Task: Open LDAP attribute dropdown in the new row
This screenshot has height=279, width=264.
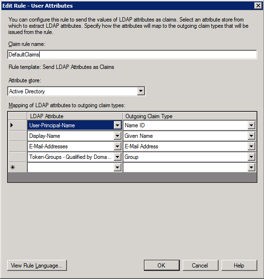Action: [118, 167]
